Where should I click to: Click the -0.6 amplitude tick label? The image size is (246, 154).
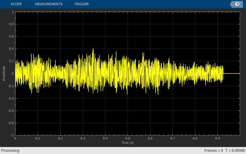(x=11, y=111)
